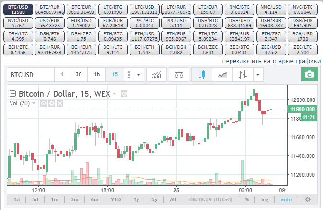Toggle percentage scale mode
Viewport: 323px width, 210px height.
pos(247,199)
